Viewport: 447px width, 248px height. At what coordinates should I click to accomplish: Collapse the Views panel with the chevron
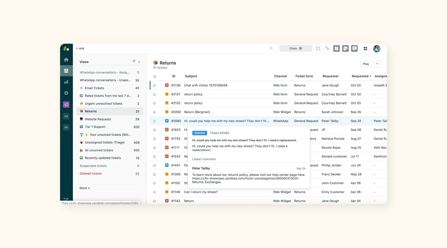point(139,62)
